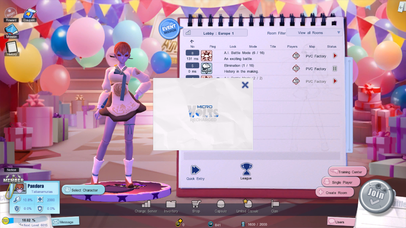Click the 'Tatianamurias' player name
Viewport: 406px width, 228px height.
point(42,192)
